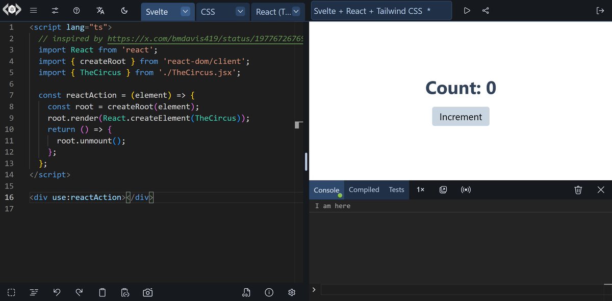This screenshot has height=301, width=612.
Task: Edit the project title field
Action: [381, 11]
